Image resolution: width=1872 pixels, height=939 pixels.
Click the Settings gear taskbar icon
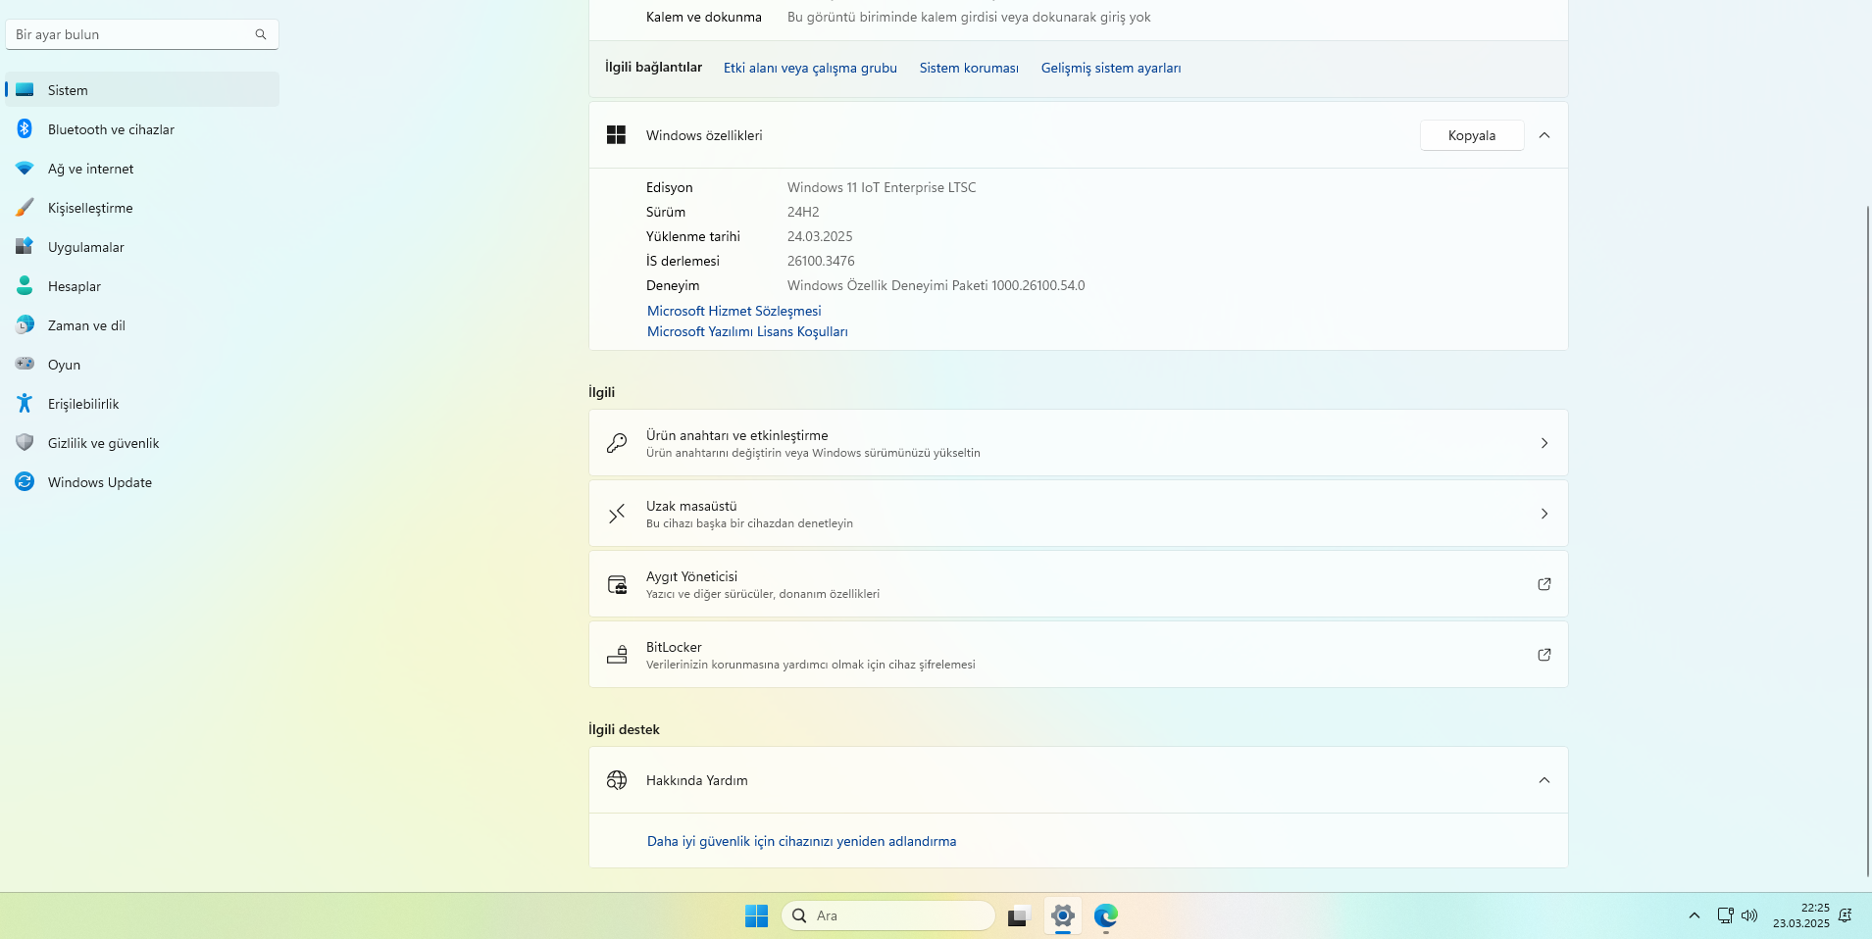(x=1062, y=915)
